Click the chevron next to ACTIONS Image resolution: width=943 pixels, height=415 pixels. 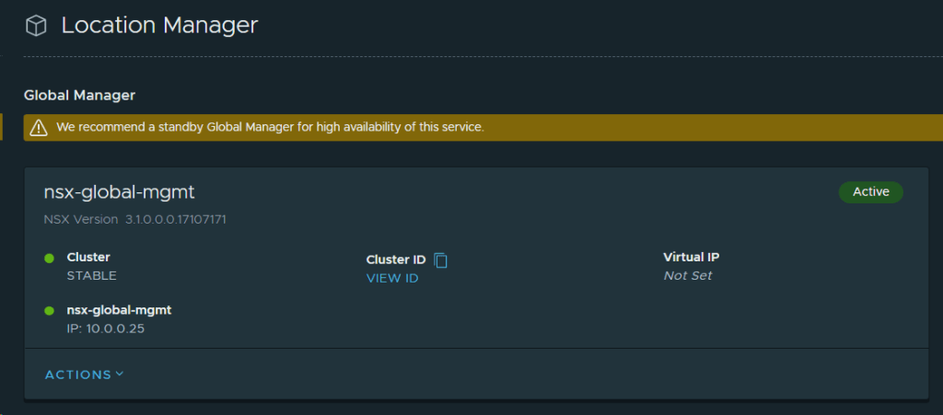click(x=120, y=375)
